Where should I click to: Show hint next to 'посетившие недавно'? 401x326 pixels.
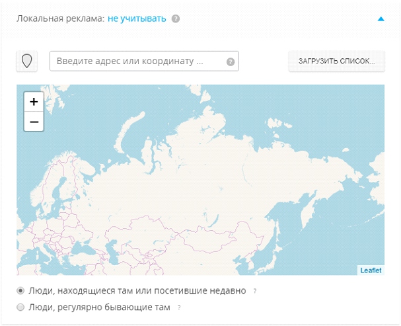255,291
